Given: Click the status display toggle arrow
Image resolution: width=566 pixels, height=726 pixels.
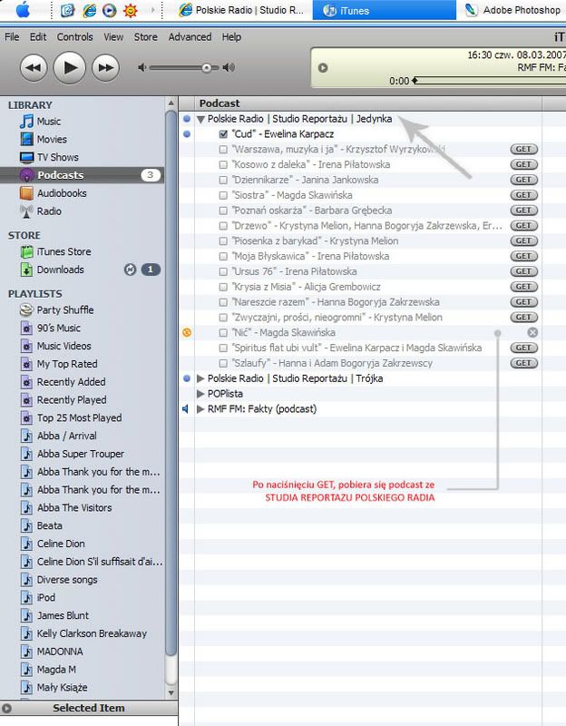Looking at the screenshot, I should pos(323,67).
